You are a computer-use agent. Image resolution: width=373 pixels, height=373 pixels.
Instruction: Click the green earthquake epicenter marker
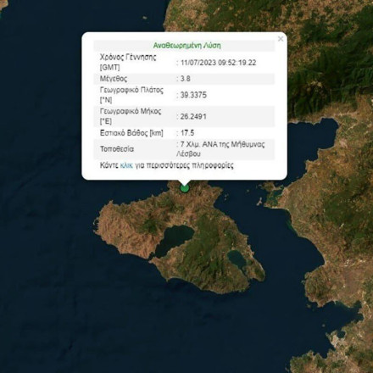tap(185, 188)
